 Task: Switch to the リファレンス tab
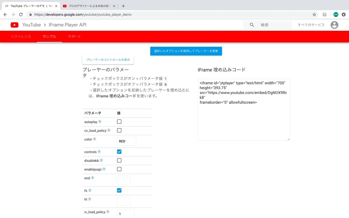click(x=20, y=36)
